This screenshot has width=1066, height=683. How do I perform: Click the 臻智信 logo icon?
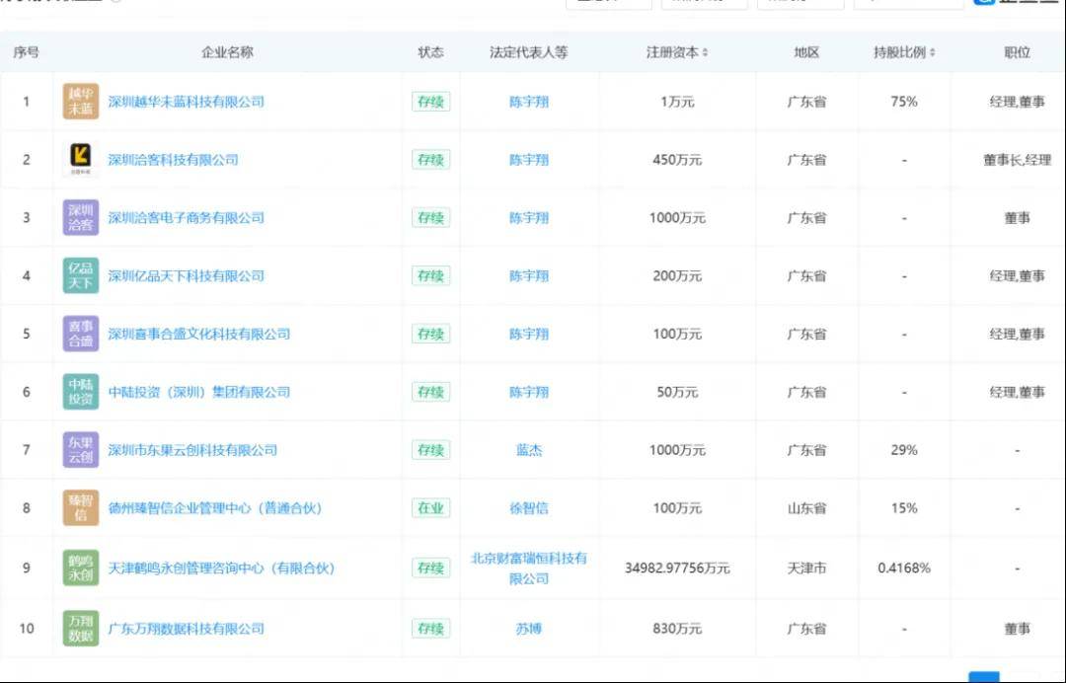pos(80,507)
